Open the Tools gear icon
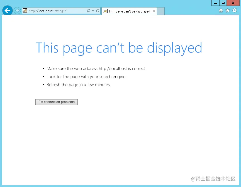The height and width of the screenshot is (187, 241). pos(235,11)
